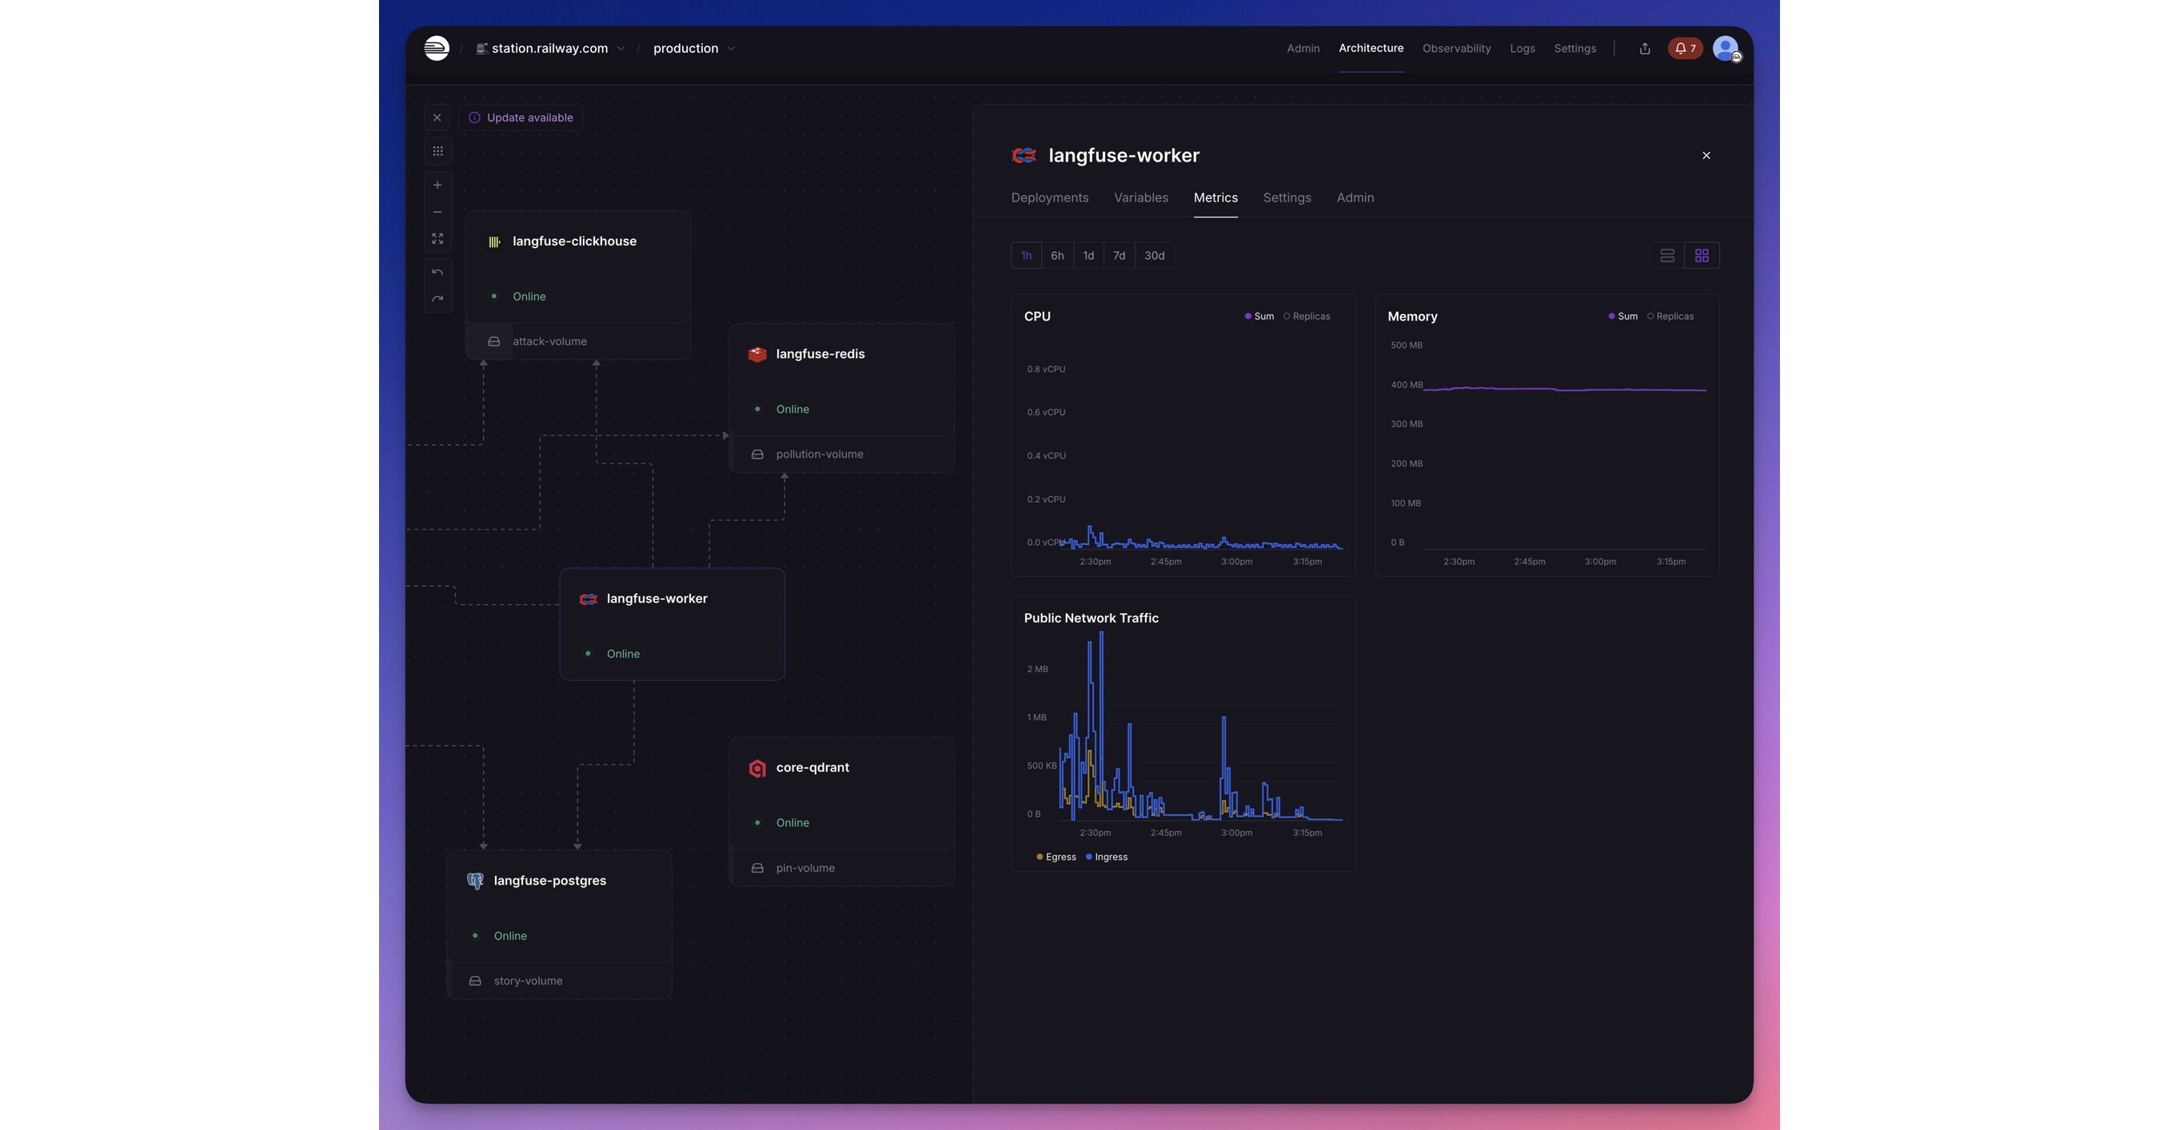The image size is (2159, 1130).
Task: Toggle Ingress series in network legend
Action: point(1107,857)
